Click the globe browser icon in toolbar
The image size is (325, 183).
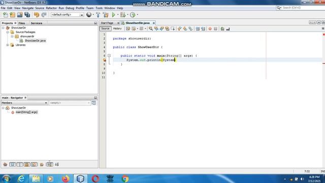[89, 15]
